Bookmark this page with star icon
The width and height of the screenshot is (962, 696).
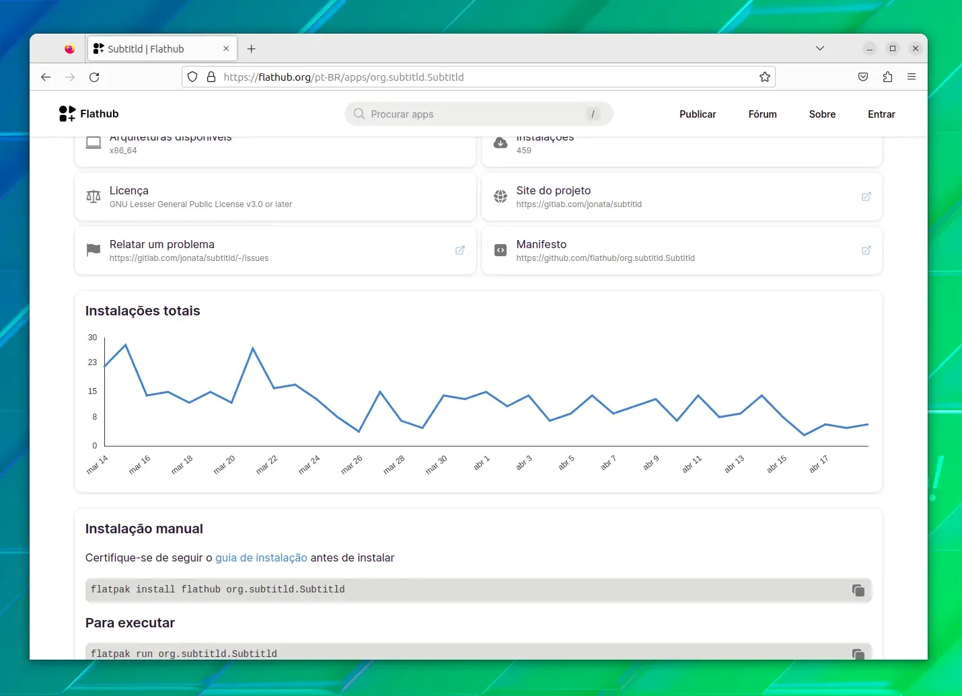pyautogui.click(x=764, y=77)
